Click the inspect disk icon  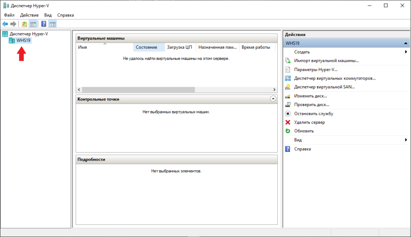288,104
